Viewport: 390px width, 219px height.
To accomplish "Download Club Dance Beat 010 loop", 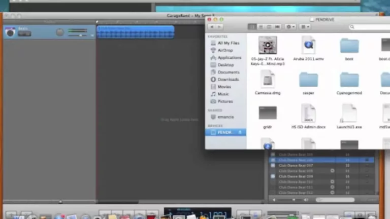I will pos(332,182).
